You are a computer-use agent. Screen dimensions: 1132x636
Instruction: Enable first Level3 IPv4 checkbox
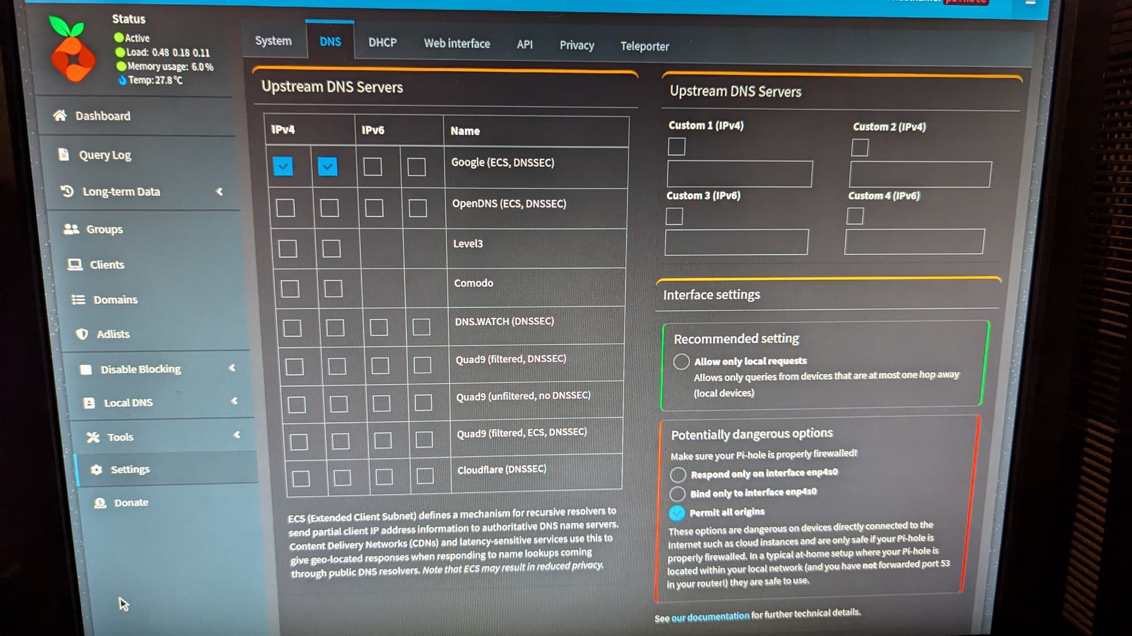(288, 249)
